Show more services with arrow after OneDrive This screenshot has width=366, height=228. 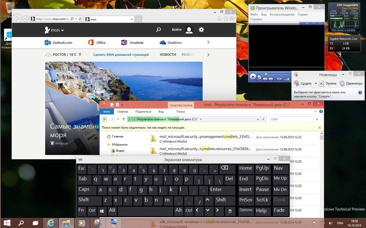208,42
